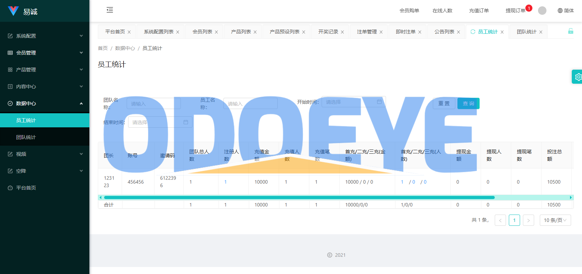Collapse the sidebar with the menu-fold icon
The width and height of the screenshot is (582, 274).
coord(110,10)
